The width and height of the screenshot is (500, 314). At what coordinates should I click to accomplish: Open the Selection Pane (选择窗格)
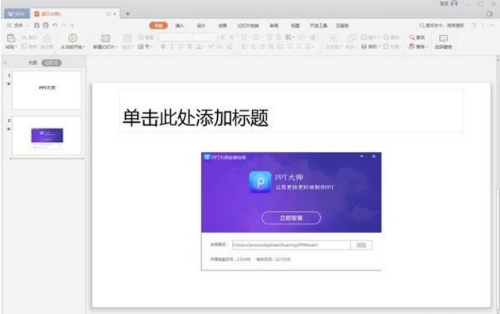pos(443,41)
